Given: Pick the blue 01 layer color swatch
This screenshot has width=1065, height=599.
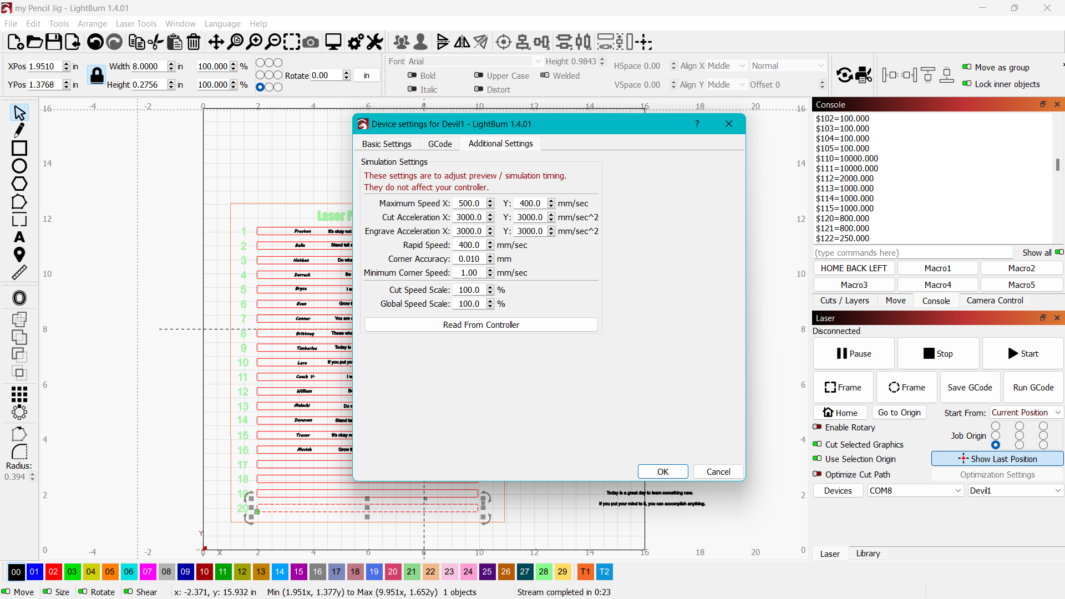Looking at the screenshot, I should click(x=34, y=571).
